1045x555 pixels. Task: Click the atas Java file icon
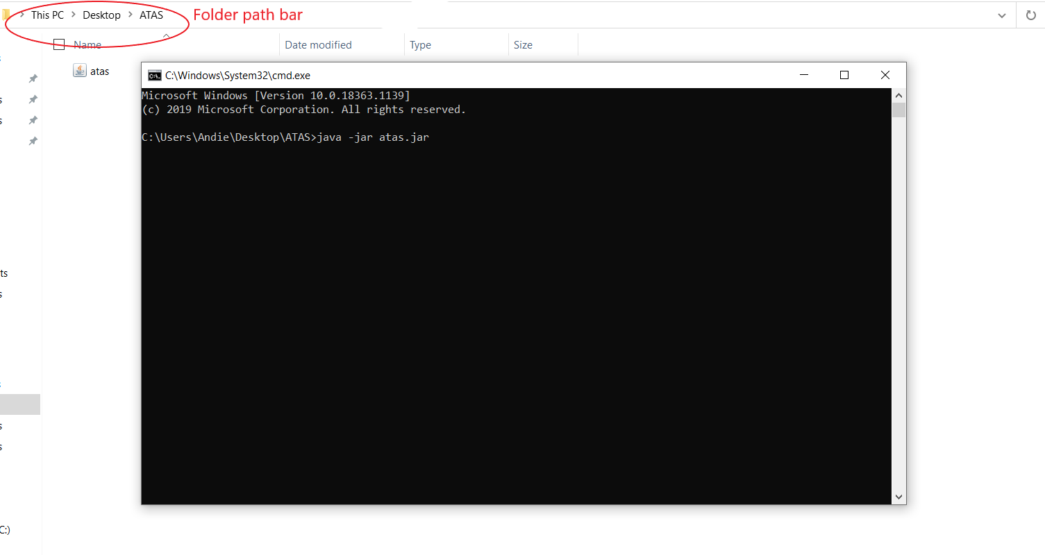(80, 70)
